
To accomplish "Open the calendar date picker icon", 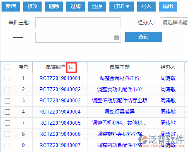I will (116, 37).
